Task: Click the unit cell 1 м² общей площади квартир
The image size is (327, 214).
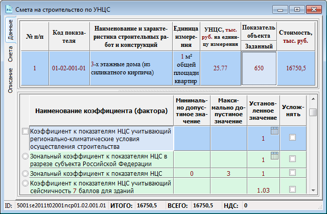Action: [x=186, y=68]
